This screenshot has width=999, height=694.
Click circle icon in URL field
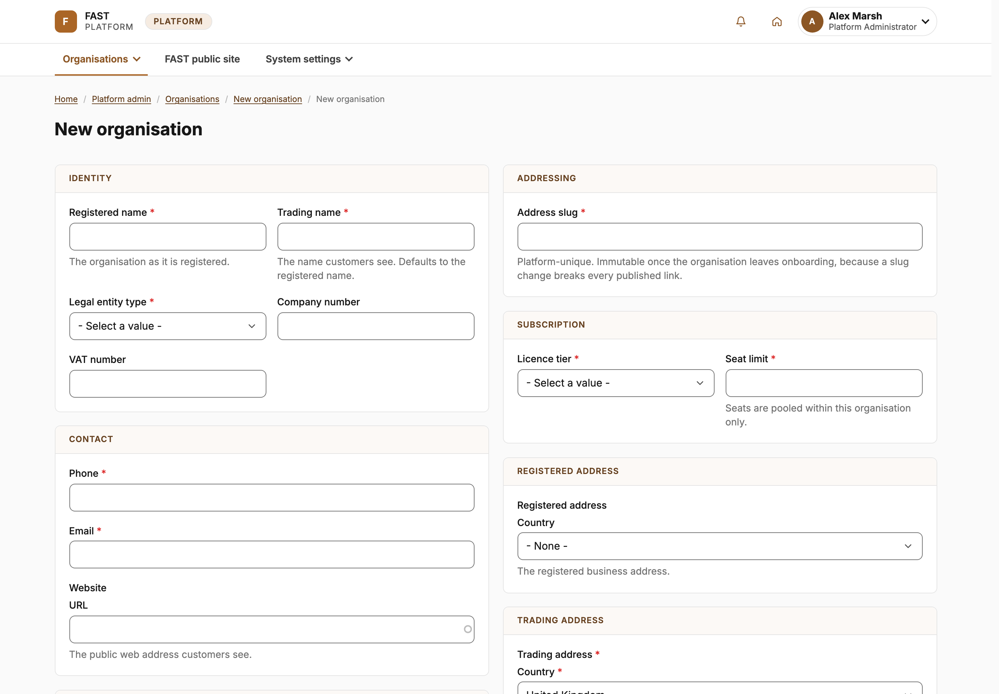[468, 629]
